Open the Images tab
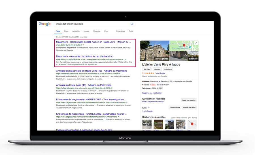 tap(86, 31)
